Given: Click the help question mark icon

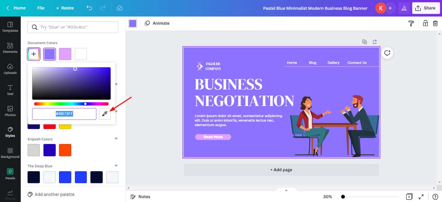Looking at the screenshot, I should (x=435, y=197).
